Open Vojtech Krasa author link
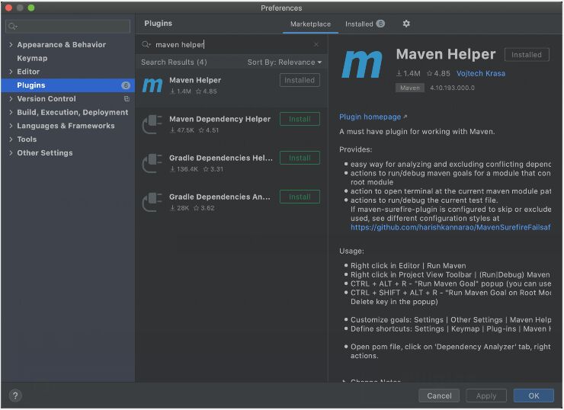This screenshot has height=410, width=564. point(481,73)
